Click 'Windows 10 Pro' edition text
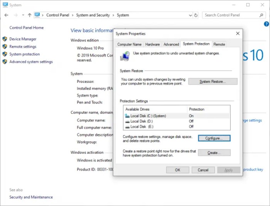Screen dimensions: 270x206 point(90,48)
